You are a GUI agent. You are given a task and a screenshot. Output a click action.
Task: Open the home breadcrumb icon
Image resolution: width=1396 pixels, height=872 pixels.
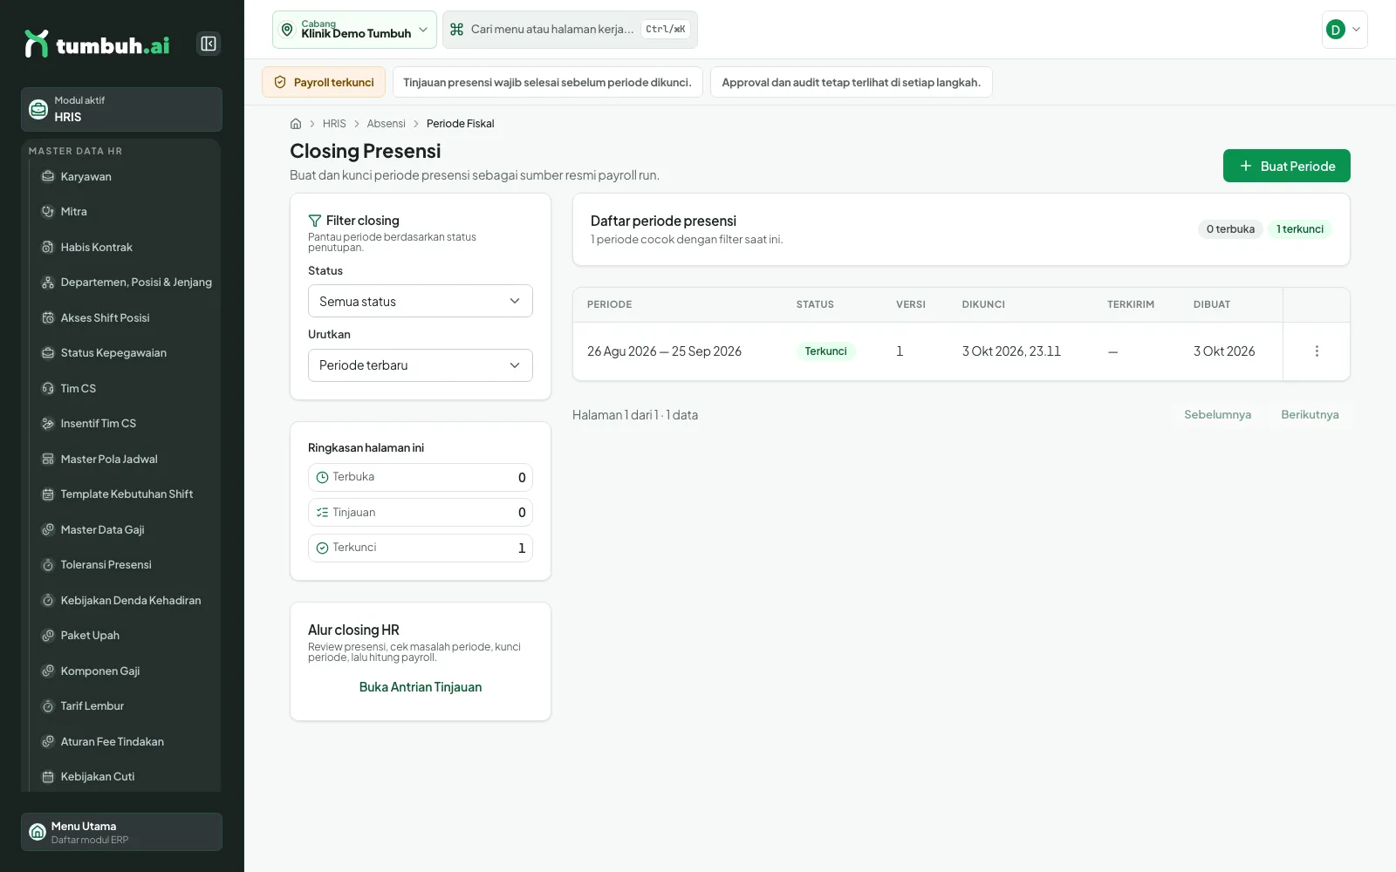[x=296, y=124]
